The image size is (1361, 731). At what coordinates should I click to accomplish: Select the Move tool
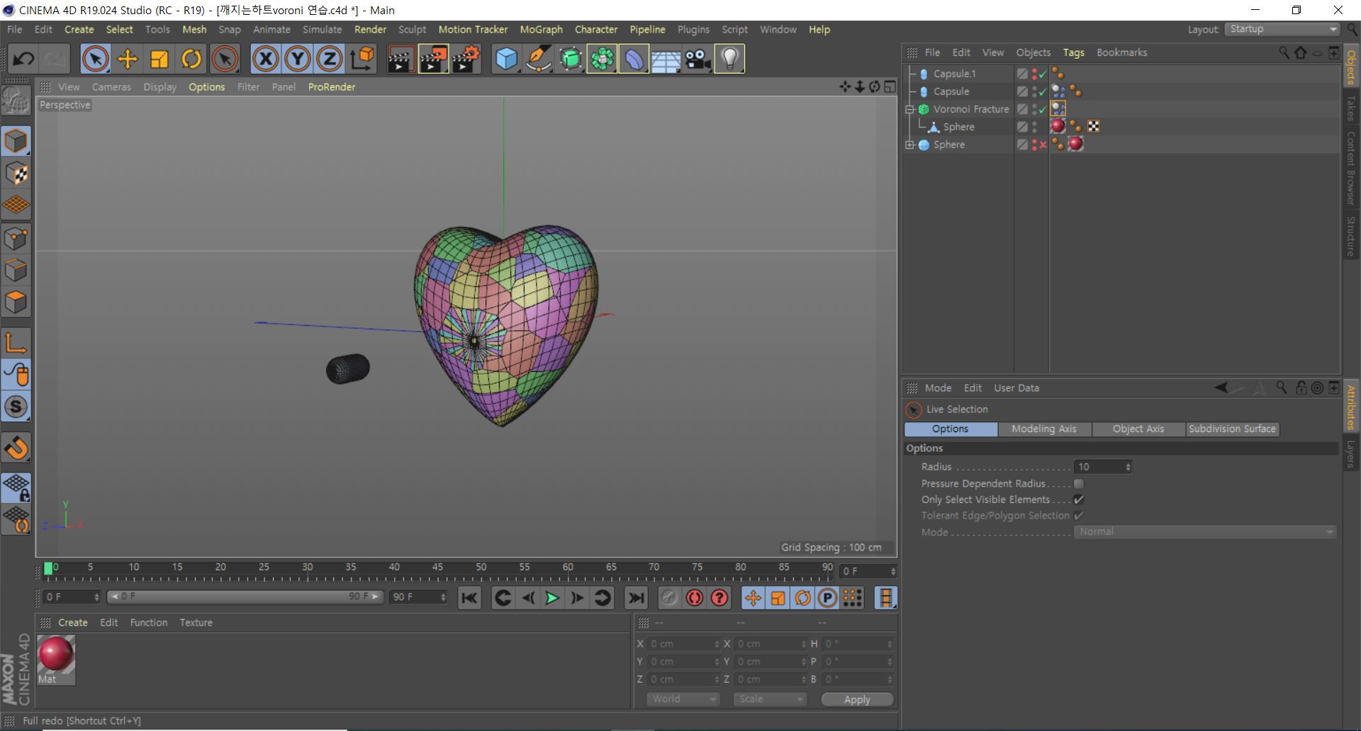pos(127,59)
